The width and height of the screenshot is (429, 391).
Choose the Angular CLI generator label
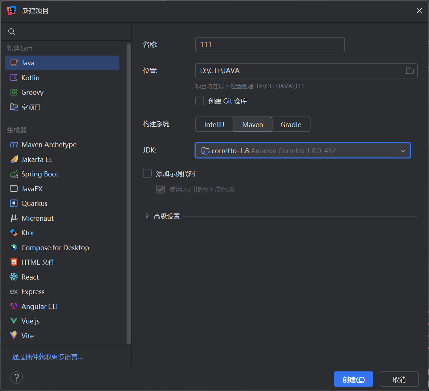click(40, 306)
